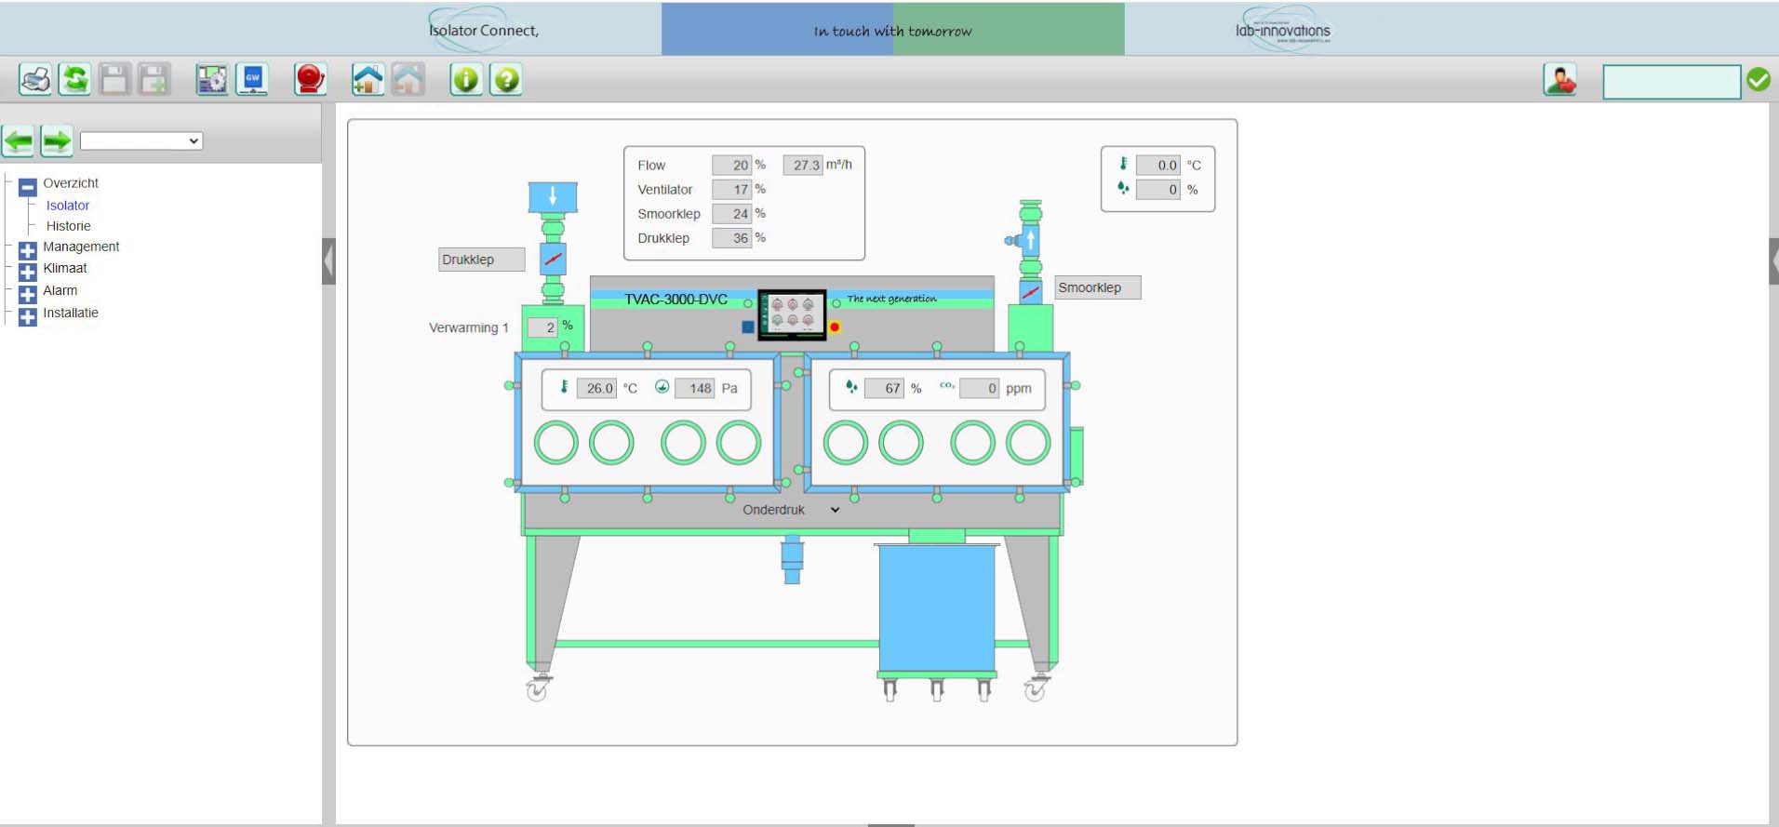Viewport: 1779px width, 827px height.
Task: Open the Onderdruk dropdown
Action: [791, 510]
